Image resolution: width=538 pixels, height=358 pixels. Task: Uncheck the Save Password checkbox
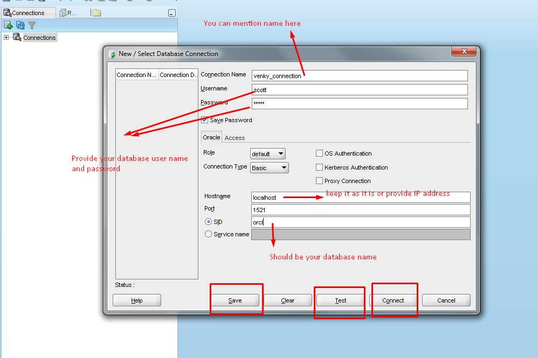204,120
